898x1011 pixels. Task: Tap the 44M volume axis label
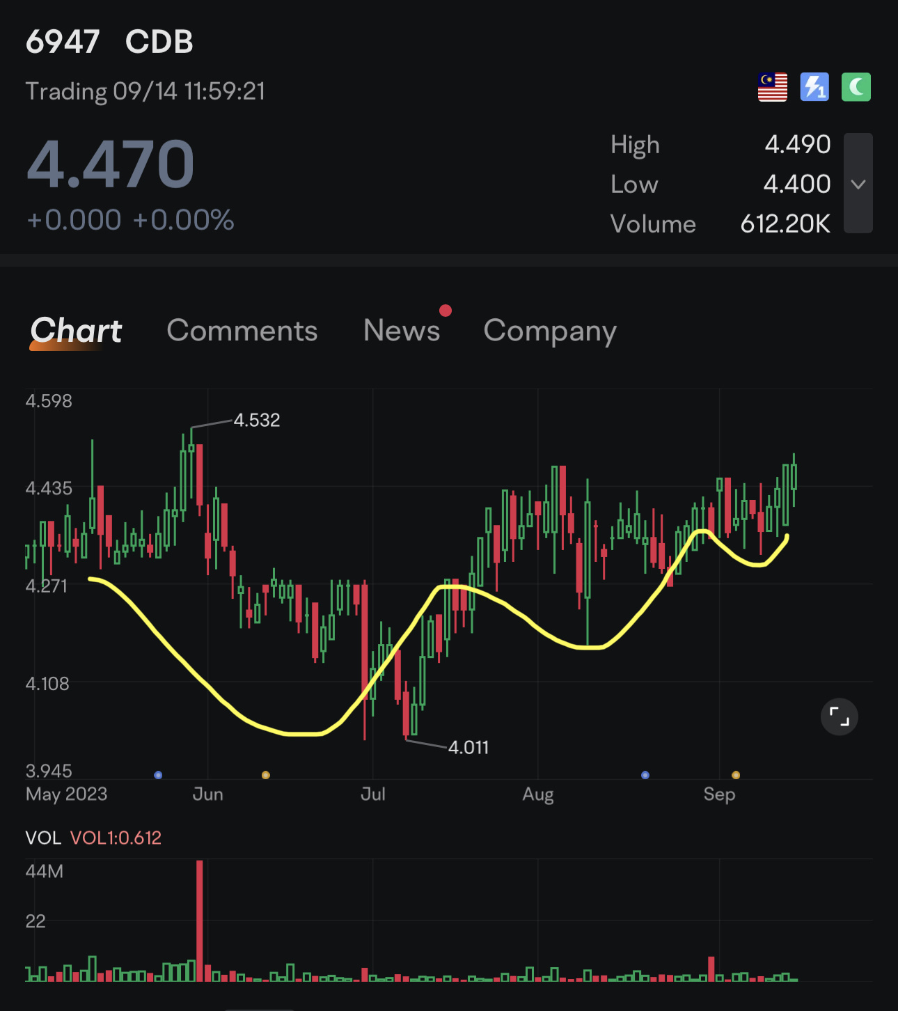(x=45, y=871)
